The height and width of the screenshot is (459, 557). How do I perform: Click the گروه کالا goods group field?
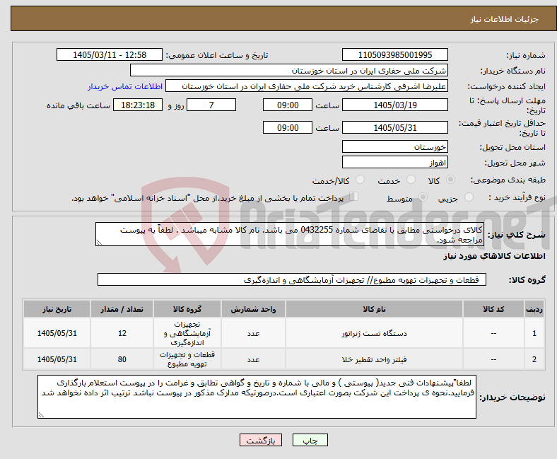click(x=292, y=279)
